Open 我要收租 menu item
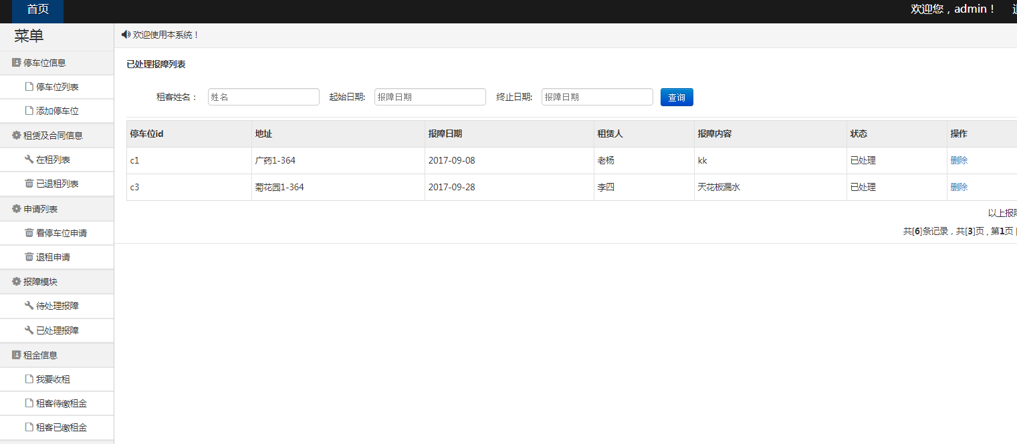Screen dimensions: 1017x444 coord(57,379)
